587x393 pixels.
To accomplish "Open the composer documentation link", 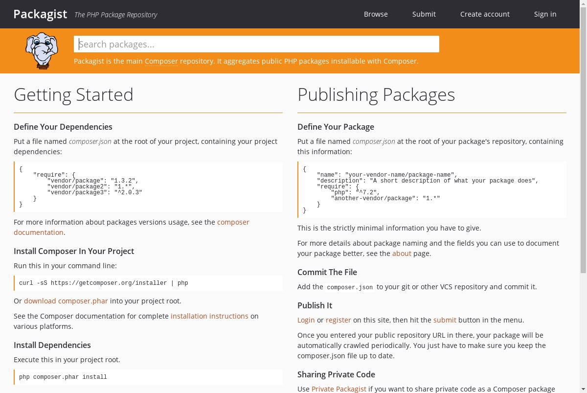I will [x=132, y=227].
